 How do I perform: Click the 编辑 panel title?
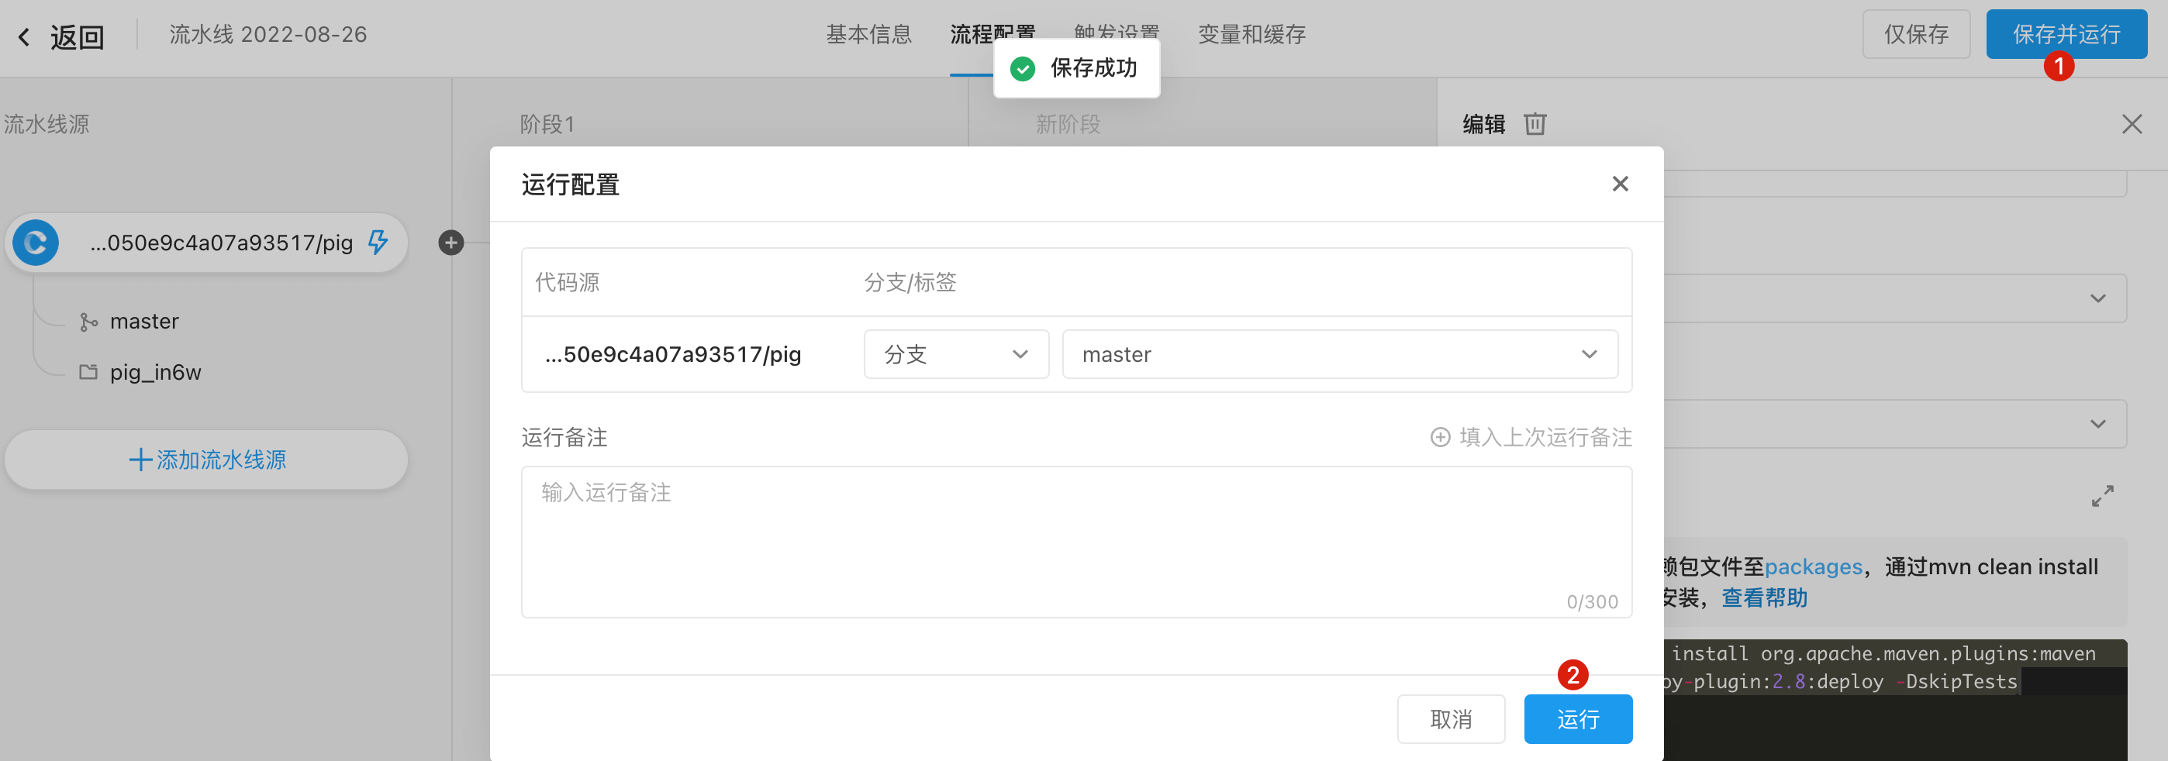[1483, 125]
